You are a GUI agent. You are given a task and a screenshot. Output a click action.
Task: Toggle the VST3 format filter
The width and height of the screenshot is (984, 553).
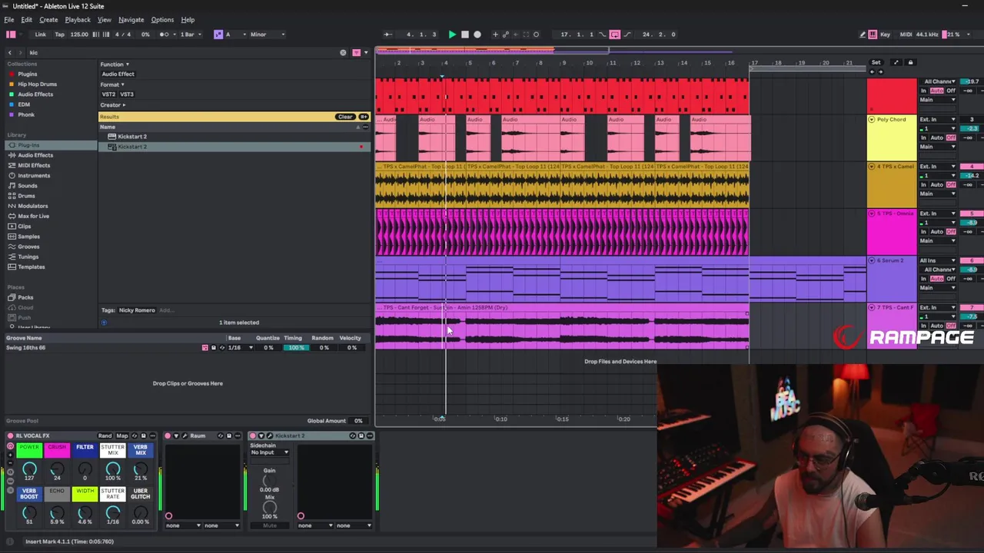coord(127,94)
